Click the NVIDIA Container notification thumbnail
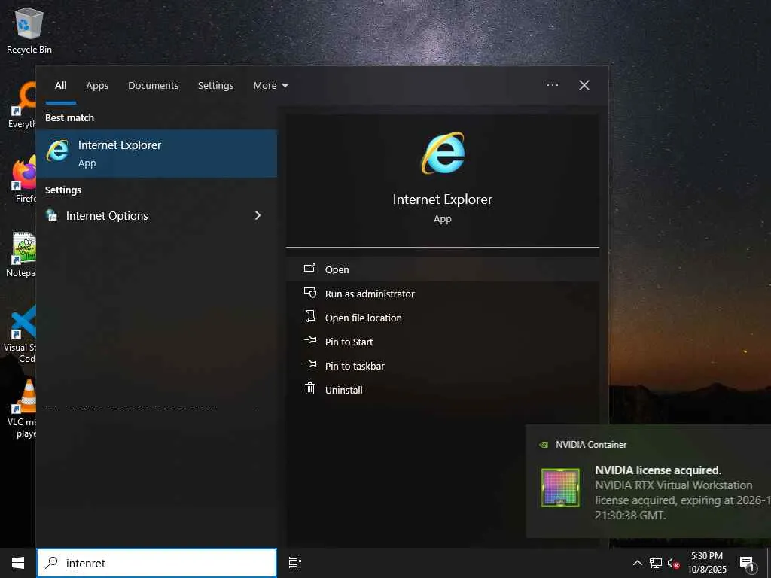 (x=560, y=488)
